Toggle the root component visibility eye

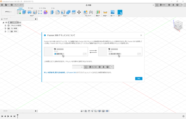(x=6, y=22)
